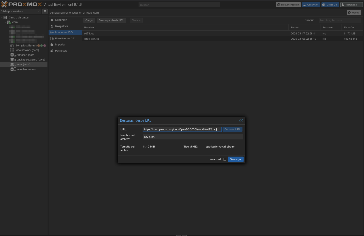Open the Vista por servidor dropdown

click(20, 11)
